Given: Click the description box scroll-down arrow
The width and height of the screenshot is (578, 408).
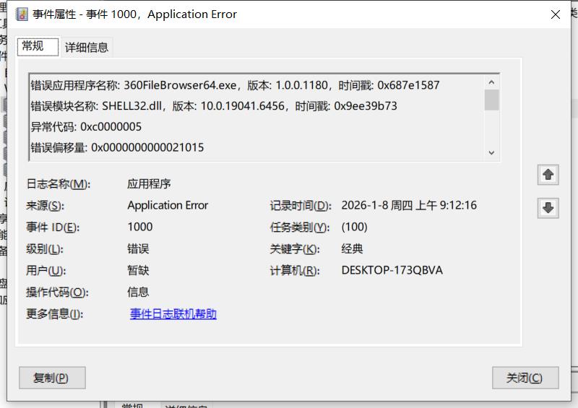Looking at the screenshot, I should [492, 152].
